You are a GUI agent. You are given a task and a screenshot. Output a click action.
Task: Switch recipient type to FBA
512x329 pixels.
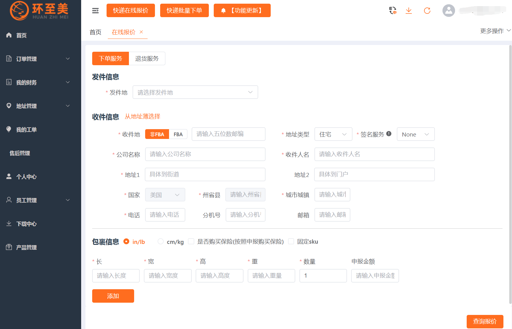(178, 134)
